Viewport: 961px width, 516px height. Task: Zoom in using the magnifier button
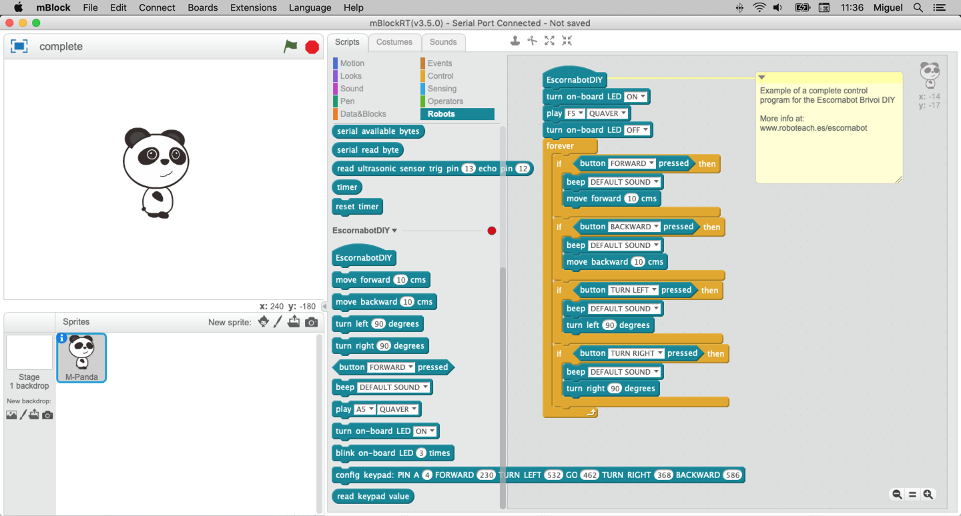click(x=928, y=494)
